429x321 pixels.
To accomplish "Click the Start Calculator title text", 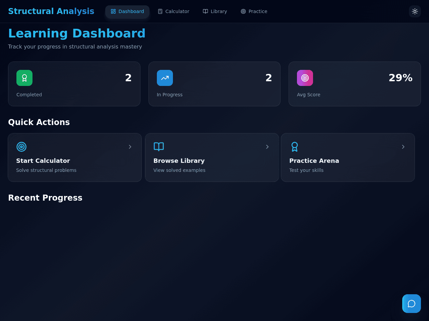I will pyautogui.click(x=43, y=161).
